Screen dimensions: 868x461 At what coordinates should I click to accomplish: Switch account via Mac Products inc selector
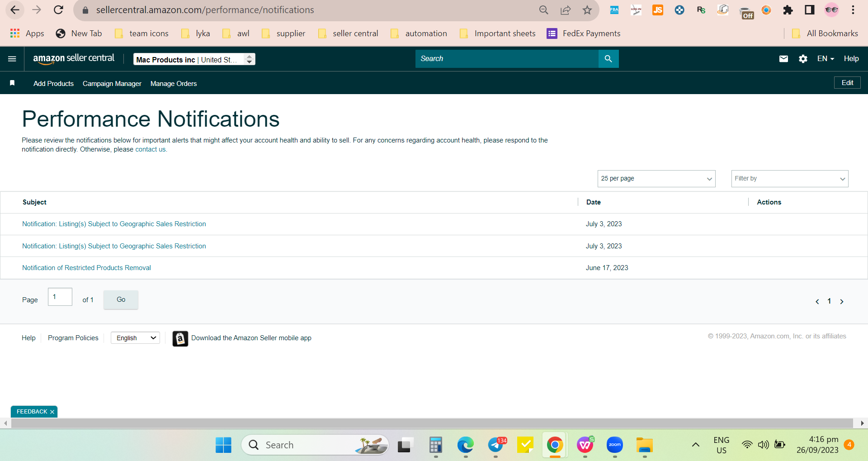pos(194,59)
